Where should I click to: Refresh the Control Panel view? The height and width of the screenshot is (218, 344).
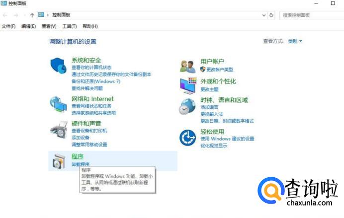pyautogui.click(x=271, y=15)
